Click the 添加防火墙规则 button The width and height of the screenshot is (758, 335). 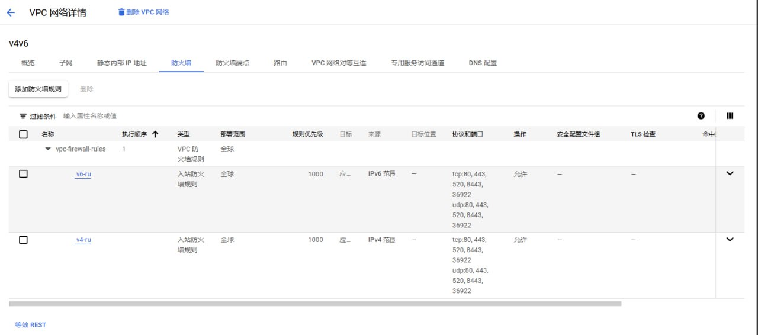[38, 89]
